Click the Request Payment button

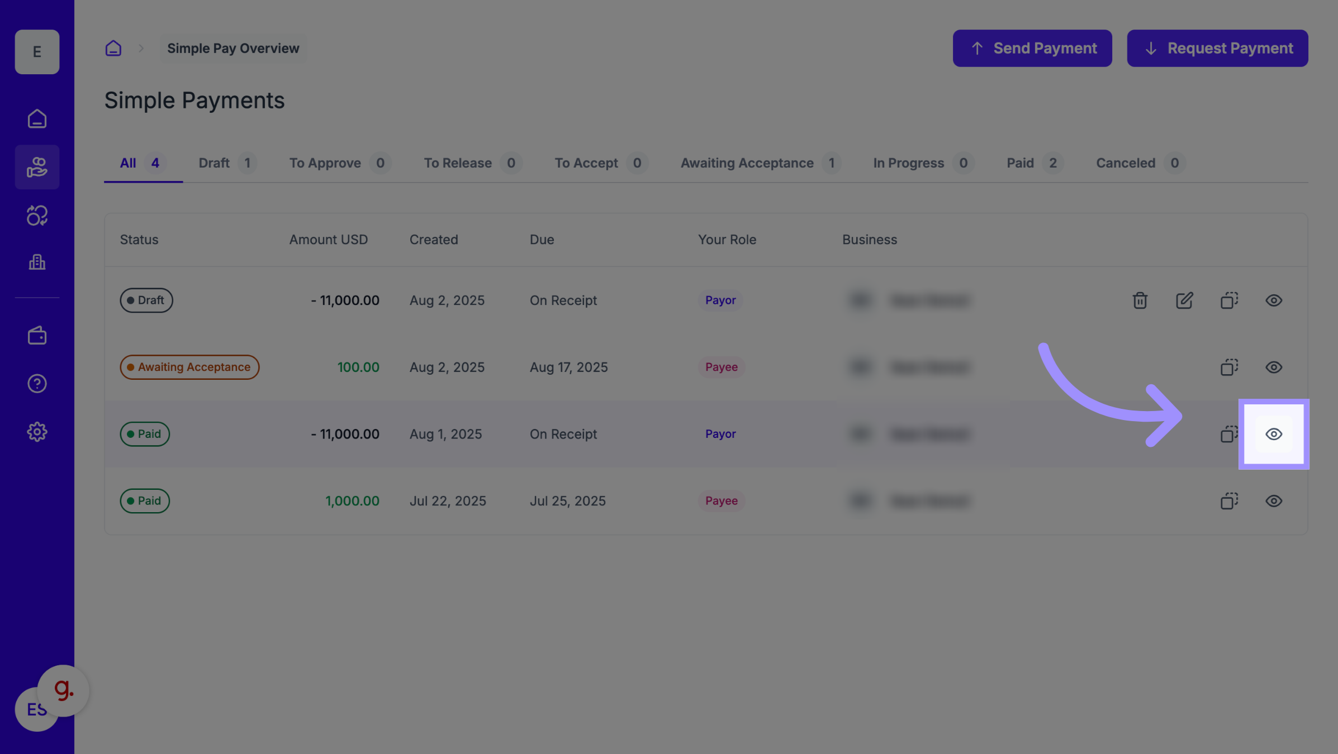pyautogui.click(x=1217, y=49)
